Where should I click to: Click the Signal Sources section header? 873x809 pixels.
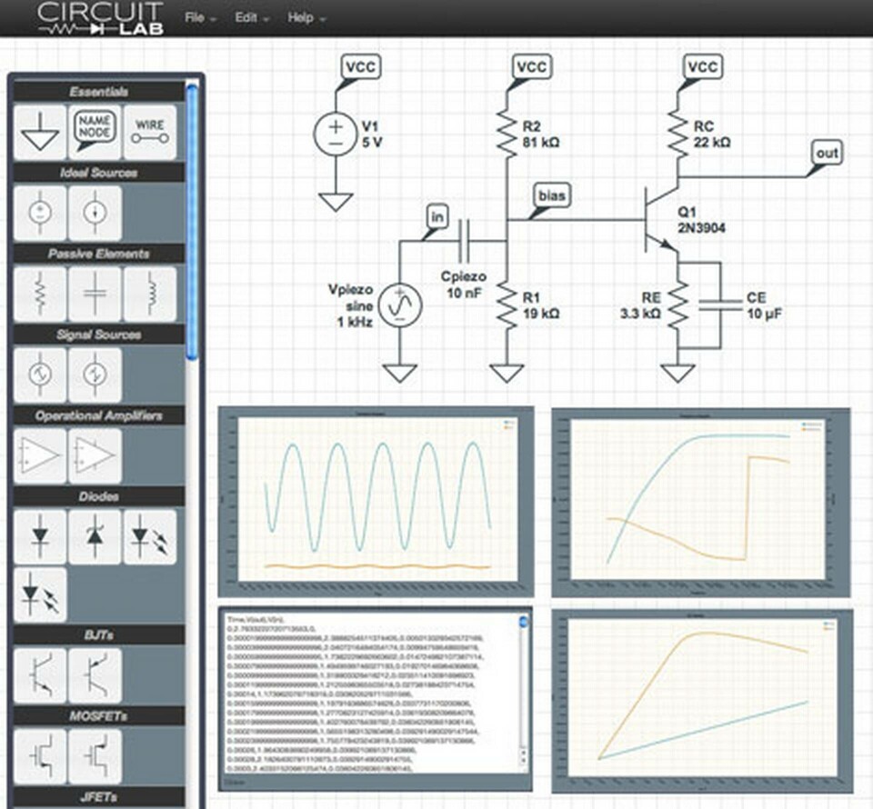(99, 335)
